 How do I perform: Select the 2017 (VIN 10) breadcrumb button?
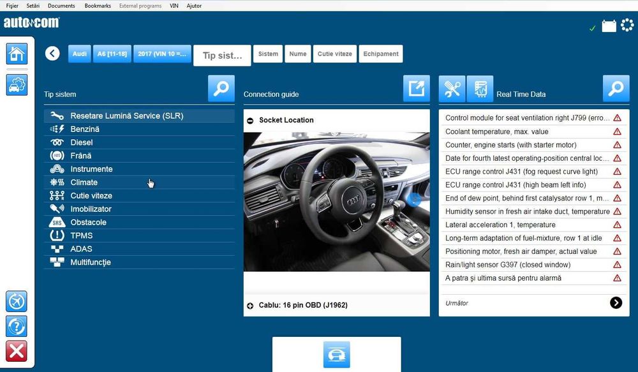pyautogui.click(x=162, y=54)
